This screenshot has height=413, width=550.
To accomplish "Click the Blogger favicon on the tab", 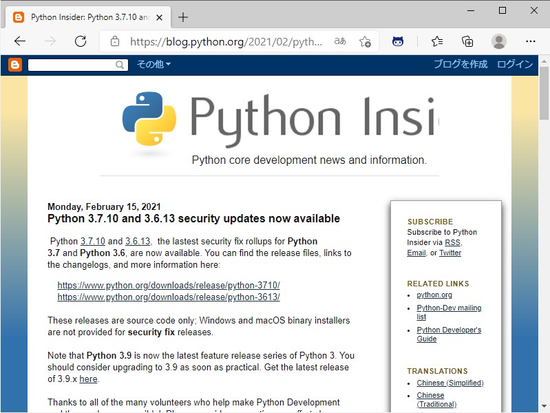I will (x=18, y=17).
